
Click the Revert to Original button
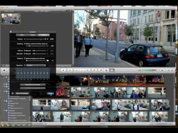pos(22,93)
